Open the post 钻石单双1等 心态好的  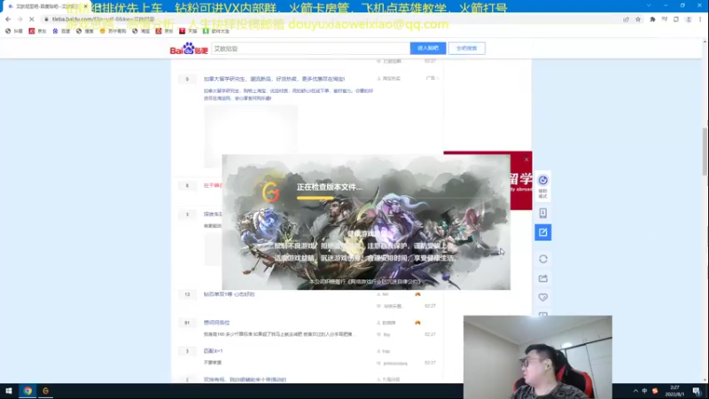click(229, 294)
